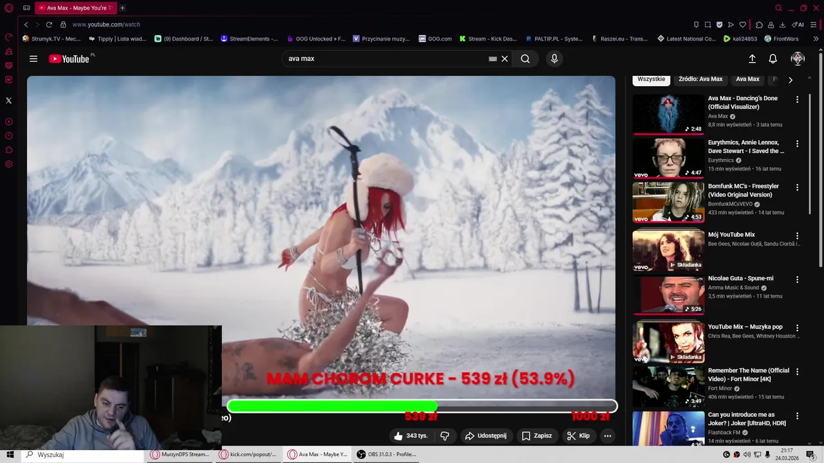The image size is (824, 463).
Task: Open the on-screen keyboard icon in search
Action: point(492,59)
